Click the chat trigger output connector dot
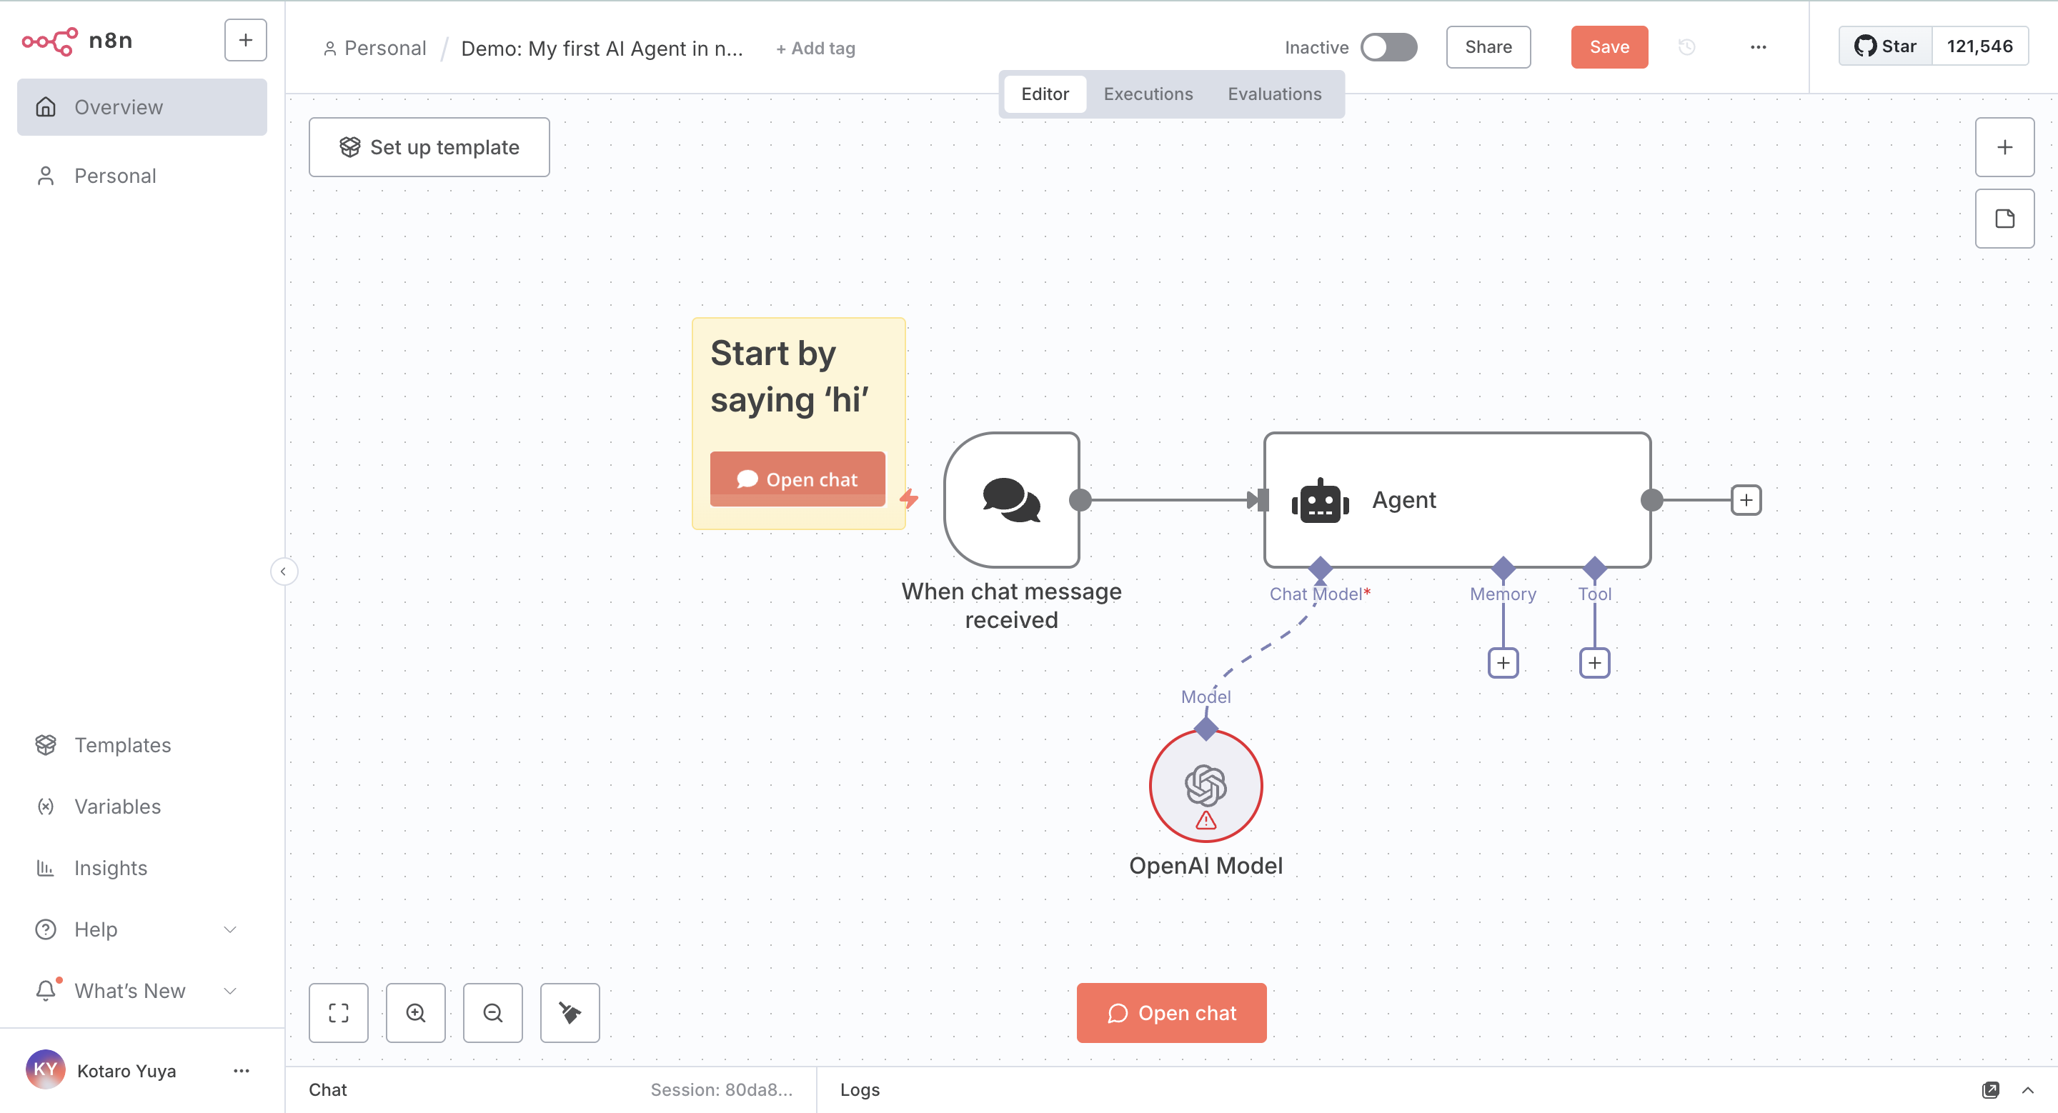The height and width of the screenshot is (1113, 2058). pos(1080,500)
